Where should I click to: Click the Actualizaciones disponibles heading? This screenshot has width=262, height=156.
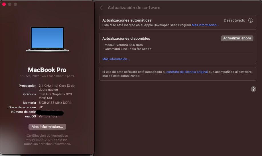coord(126,38)
